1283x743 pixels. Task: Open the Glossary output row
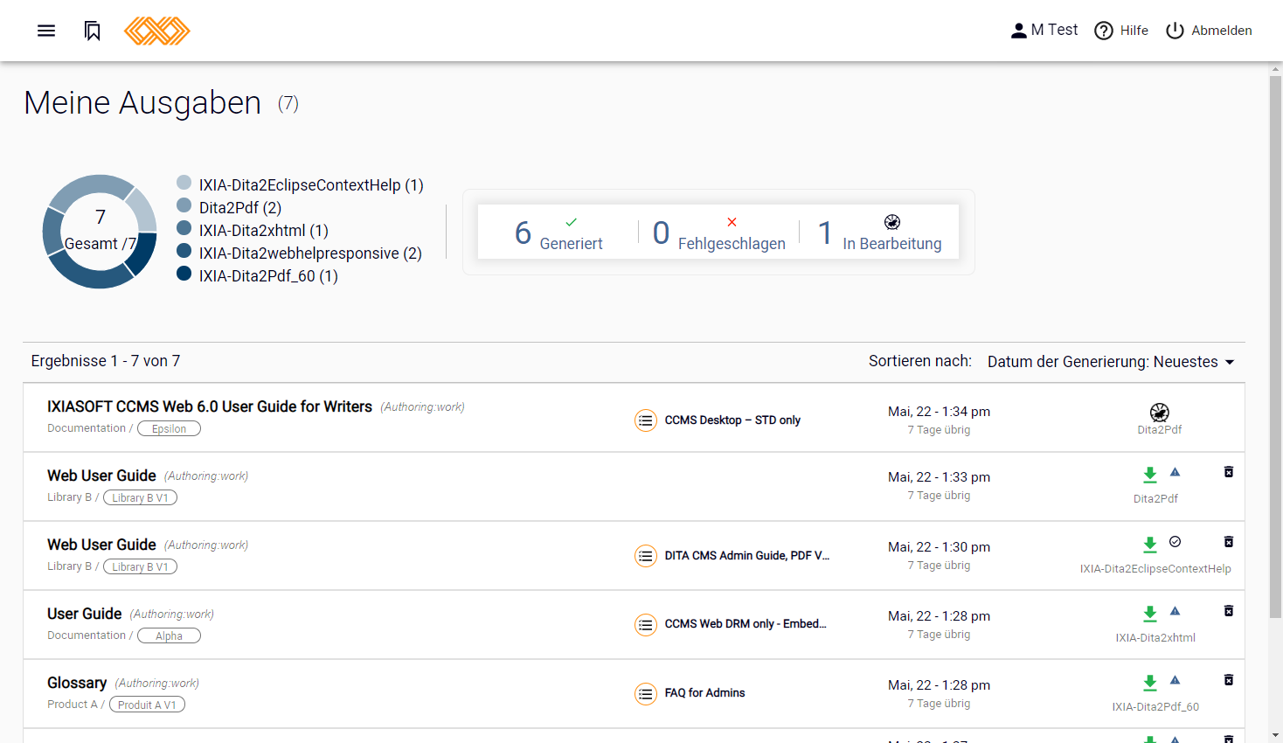click(x=77, y=683)
